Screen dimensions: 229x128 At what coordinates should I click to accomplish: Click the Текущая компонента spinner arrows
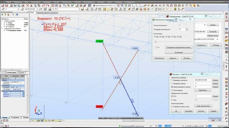187,30
